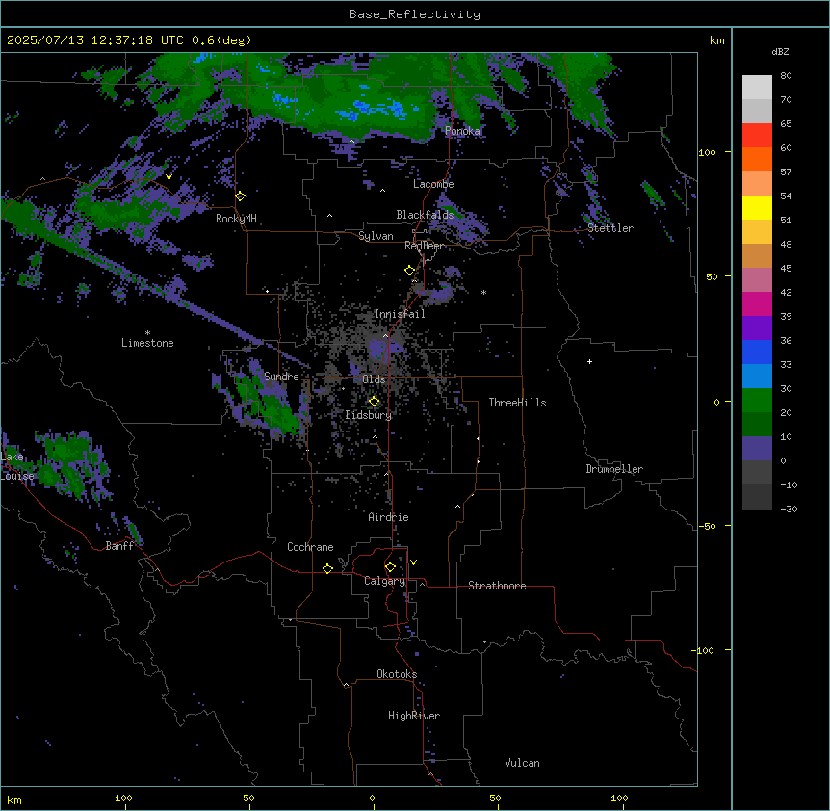Click the white plus marker north of Drumheller
830x811 pixels.
tap(589, 361)
